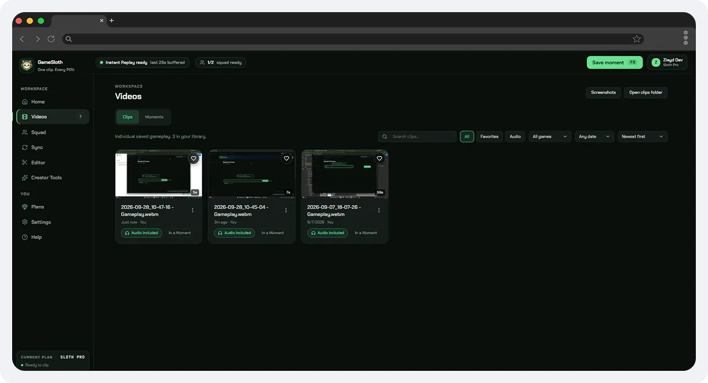Expand the All games dropdown
The height and width of the screenshot is (383, 708).
coord(550,137)
